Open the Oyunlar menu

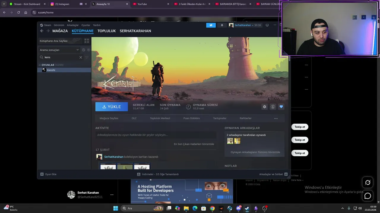point(86,25)
